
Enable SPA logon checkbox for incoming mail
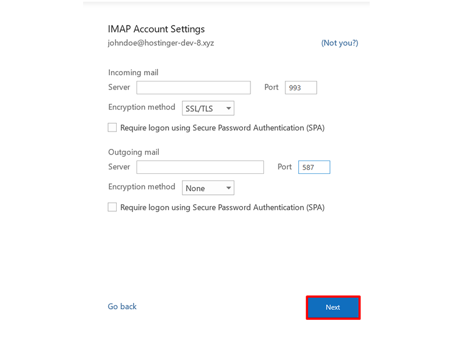click(x=112, y=127)
